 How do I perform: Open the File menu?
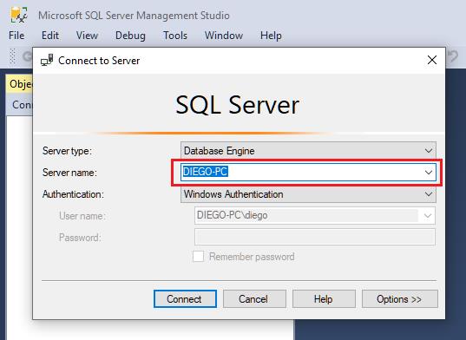16,36
